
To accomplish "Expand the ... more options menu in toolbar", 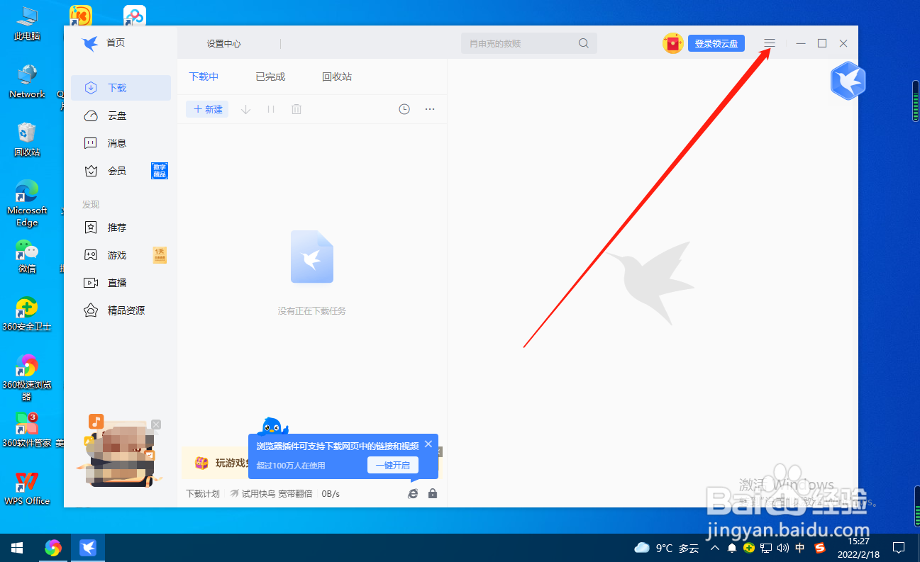I will coord(429,108).
